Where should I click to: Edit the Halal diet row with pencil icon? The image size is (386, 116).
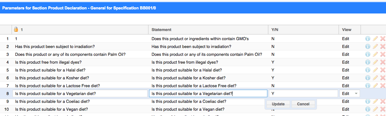375,70
